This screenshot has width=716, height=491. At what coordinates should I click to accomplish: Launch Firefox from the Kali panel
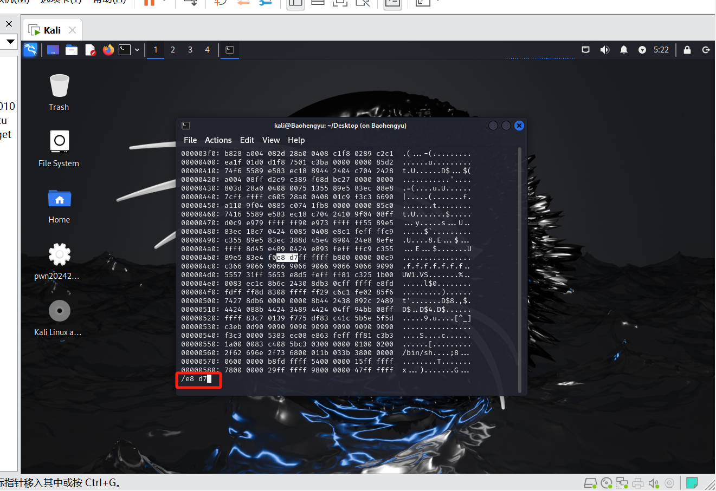tap(108, 50)
